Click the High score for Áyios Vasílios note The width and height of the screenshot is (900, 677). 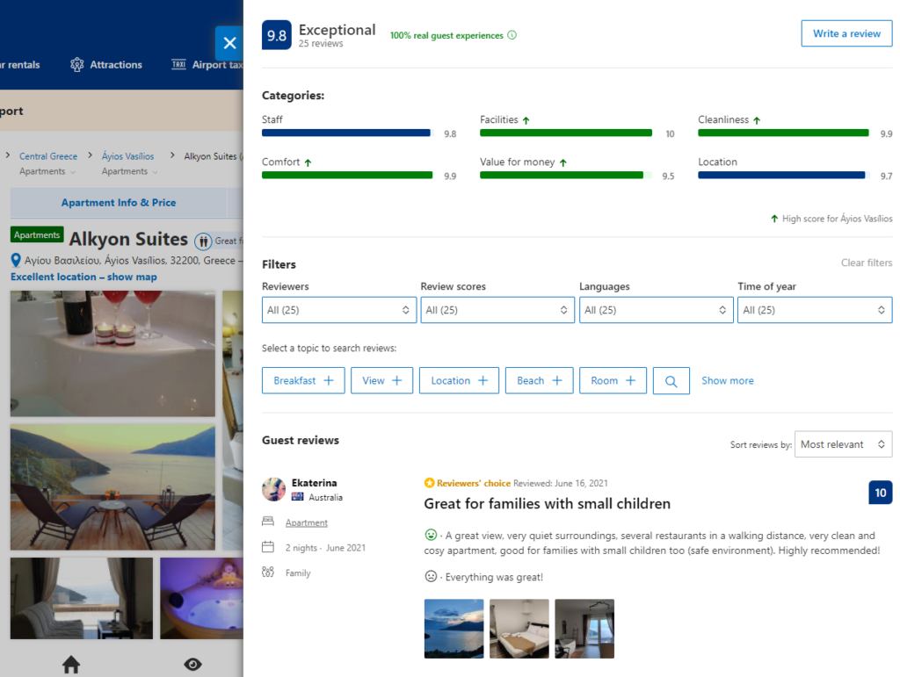831,219
